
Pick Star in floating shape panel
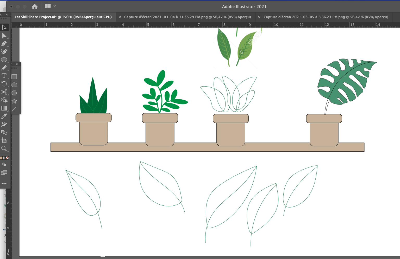click(14, 101)
